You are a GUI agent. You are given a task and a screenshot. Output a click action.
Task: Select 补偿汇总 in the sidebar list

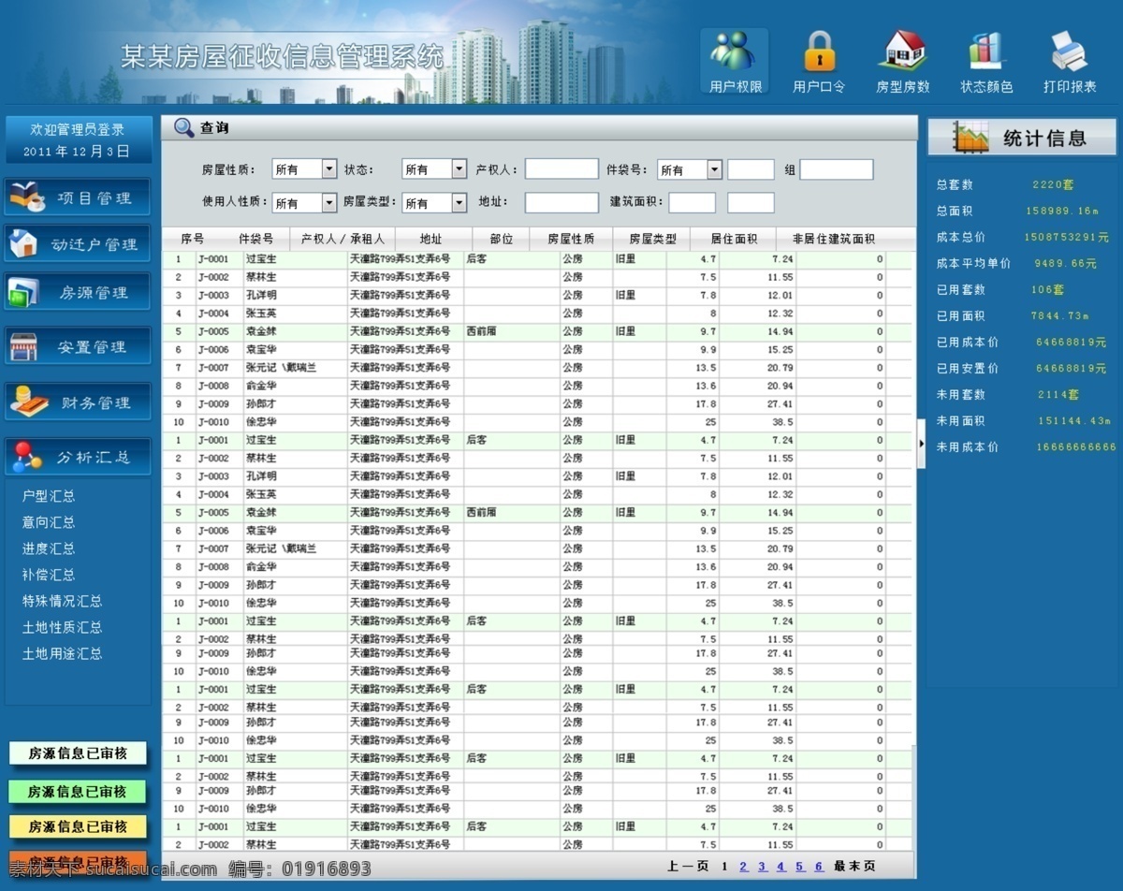point(49,575)
